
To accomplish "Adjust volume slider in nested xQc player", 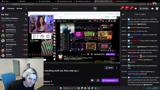I will coord(65,50).
